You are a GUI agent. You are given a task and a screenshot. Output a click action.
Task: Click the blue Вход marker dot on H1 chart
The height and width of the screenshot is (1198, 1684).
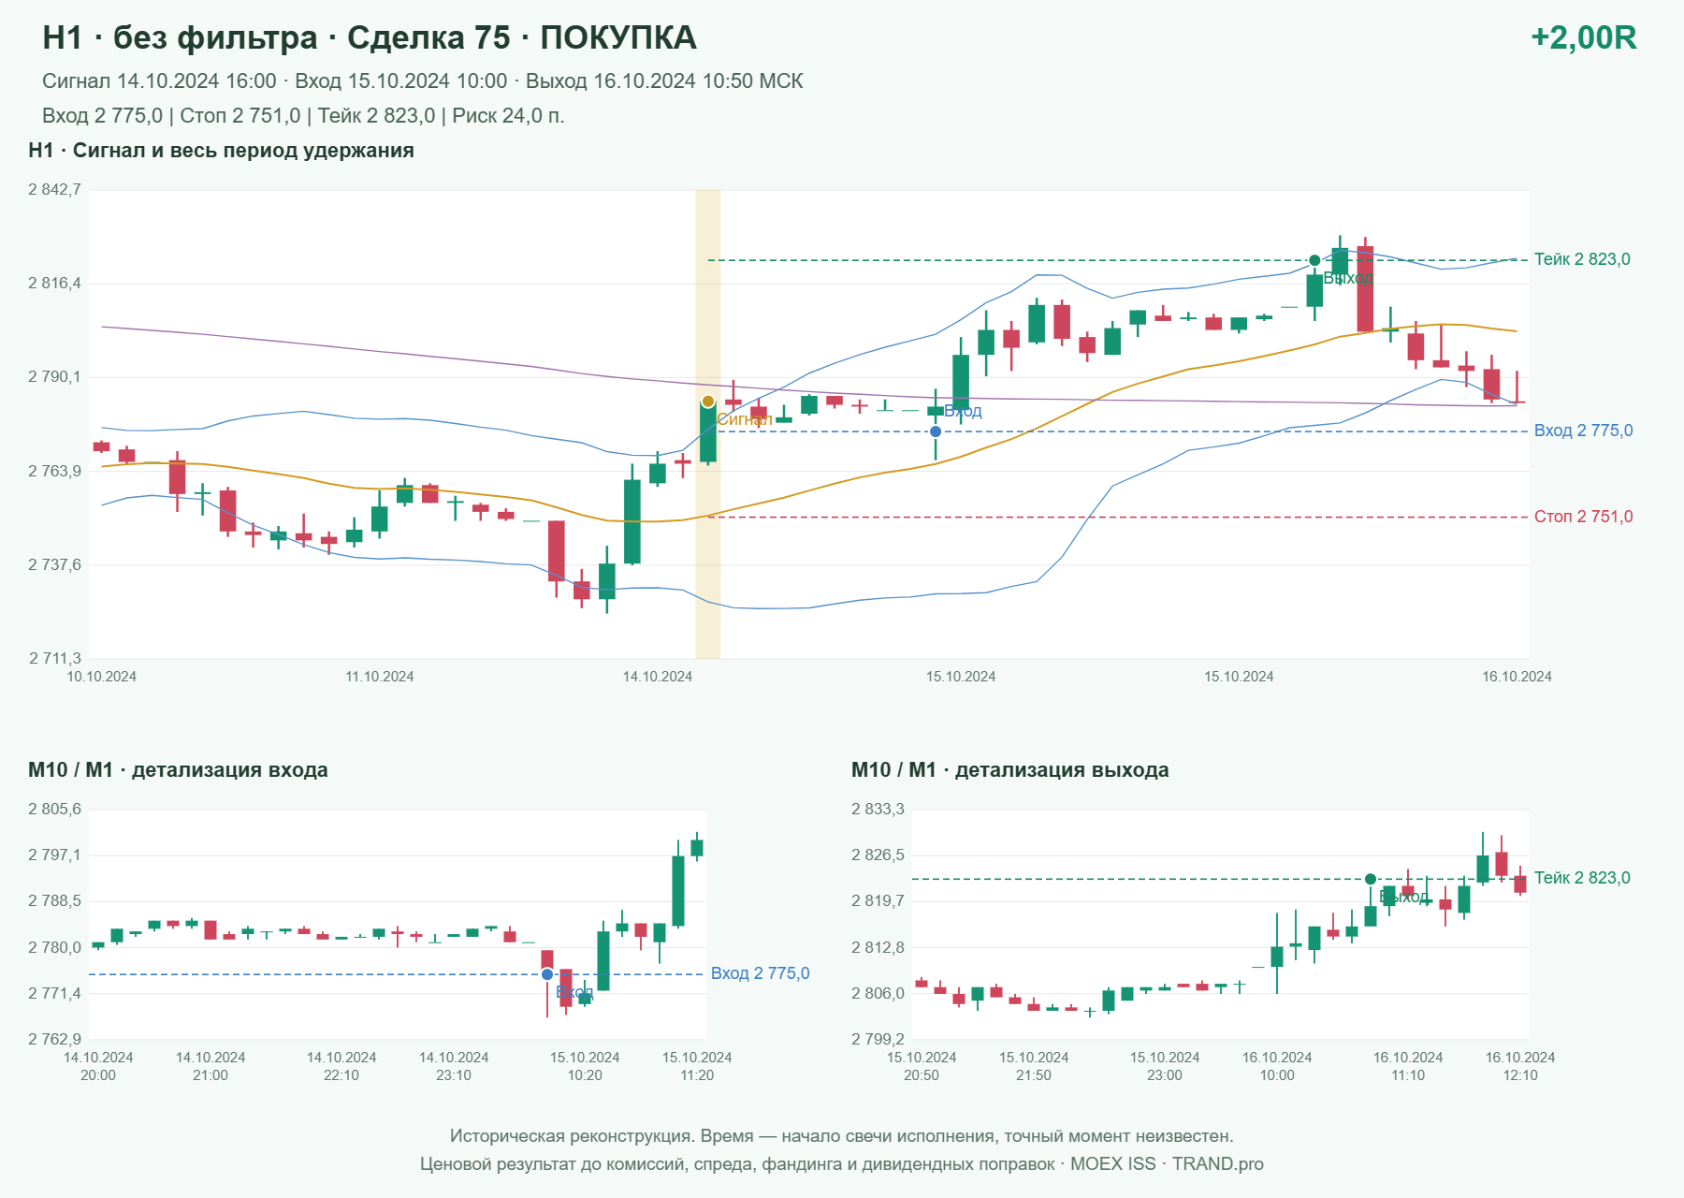[936, 431]
